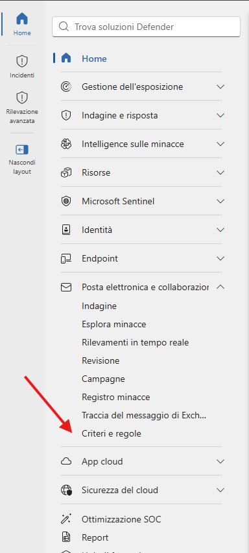This screenshot has width=249, height=553.
Task: Click the Ottimizzazione SOC wand icon
Action: coord(66,519)
